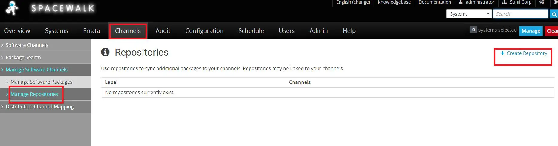Open the Documentation link
The image size is (558, 146).
435,2
